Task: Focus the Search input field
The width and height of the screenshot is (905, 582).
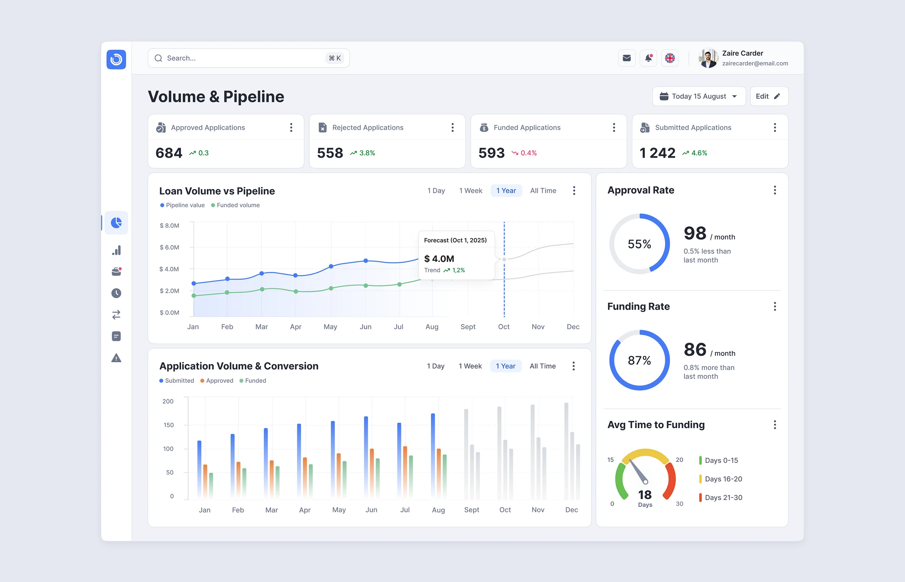Action: click(x=242, y=58)
